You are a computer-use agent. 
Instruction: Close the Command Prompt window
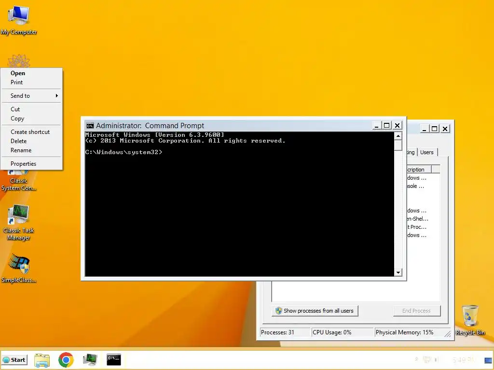(x=398, y=126)
